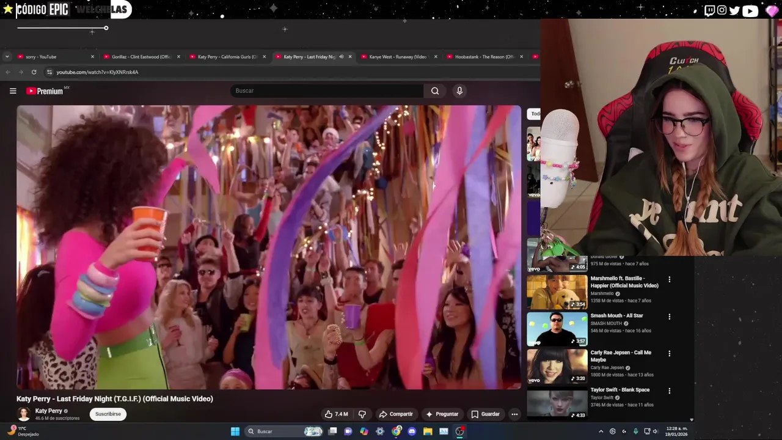Close the Kanye West Runaway tab
The image size is (782, 440).
[x=436, y=57]
